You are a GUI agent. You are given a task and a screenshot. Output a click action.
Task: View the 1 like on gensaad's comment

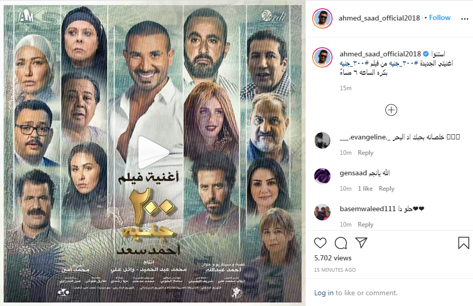point(365,189)
